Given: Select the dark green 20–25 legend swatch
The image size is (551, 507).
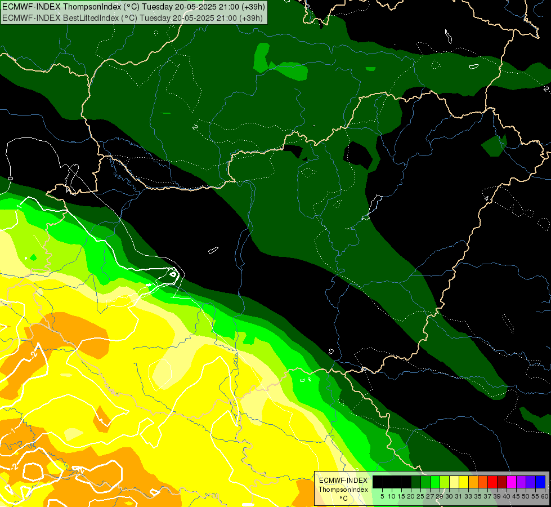Looking at the screenshot, I should (416, 482).
